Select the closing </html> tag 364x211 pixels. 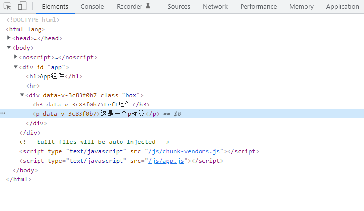[19, 179]
